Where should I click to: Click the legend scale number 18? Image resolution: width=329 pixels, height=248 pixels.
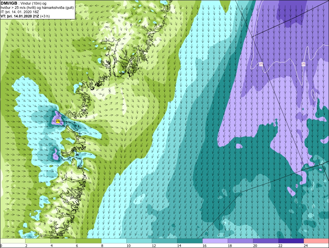click(230, 246)
